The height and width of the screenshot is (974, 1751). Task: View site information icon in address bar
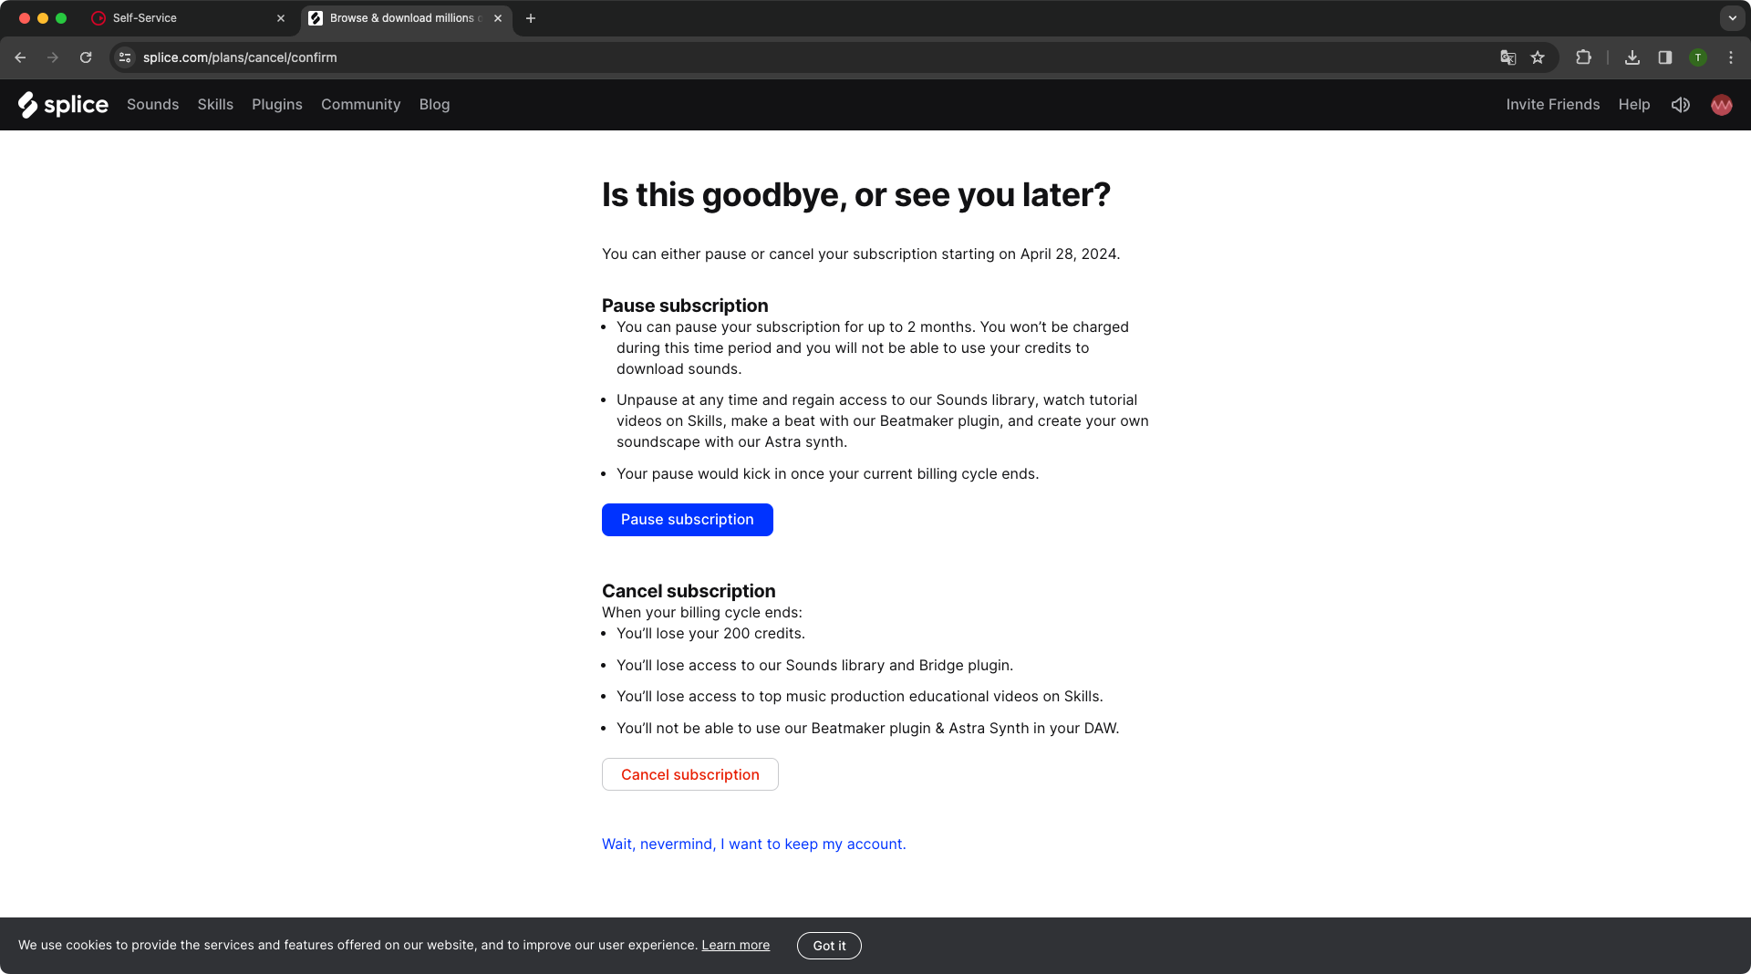tap(125, 57)
